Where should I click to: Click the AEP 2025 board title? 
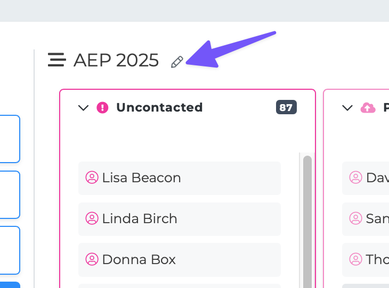coord(116,61)
